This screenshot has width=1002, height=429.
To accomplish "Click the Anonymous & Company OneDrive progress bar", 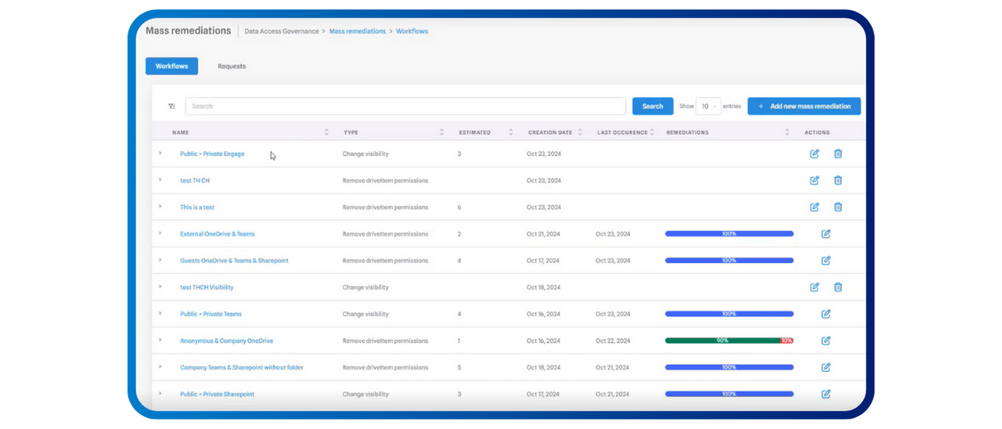I will click(x=728, y=341).
